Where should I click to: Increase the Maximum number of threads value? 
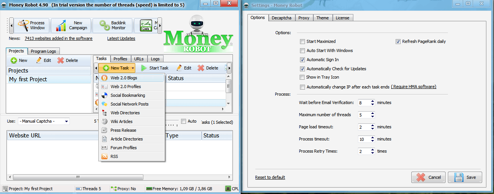pos(372,113)
